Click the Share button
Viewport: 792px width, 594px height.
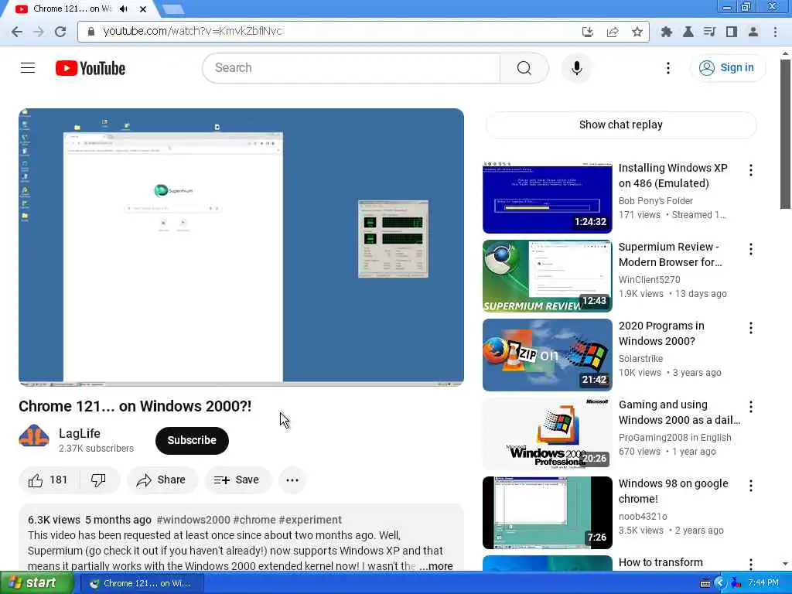[162, 480]
